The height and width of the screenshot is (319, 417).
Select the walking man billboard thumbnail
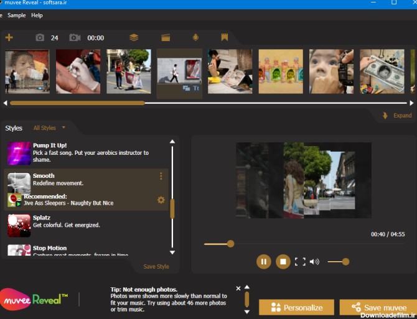coord(179,71)
